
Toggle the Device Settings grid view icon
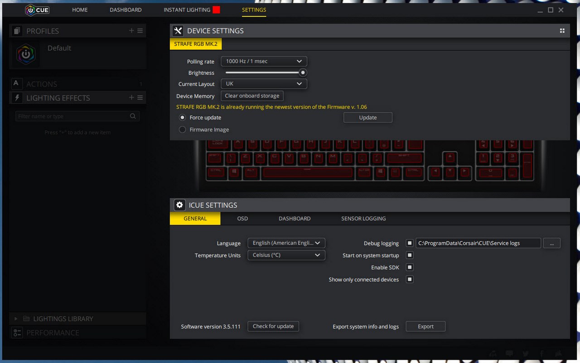click(562, 31)
